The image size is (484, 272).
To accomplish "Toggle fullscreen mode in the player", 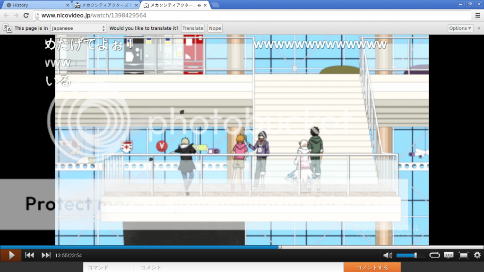I will pos(463,255).
